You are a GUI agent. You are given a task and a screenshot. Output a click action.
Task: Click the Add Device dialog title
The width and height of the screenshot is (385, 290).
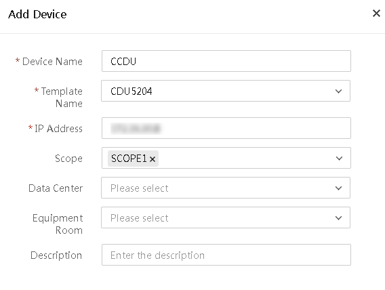37,14
